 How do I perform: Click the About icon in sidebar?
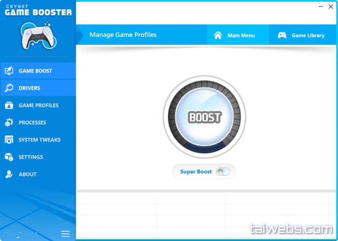click(9, 174)
